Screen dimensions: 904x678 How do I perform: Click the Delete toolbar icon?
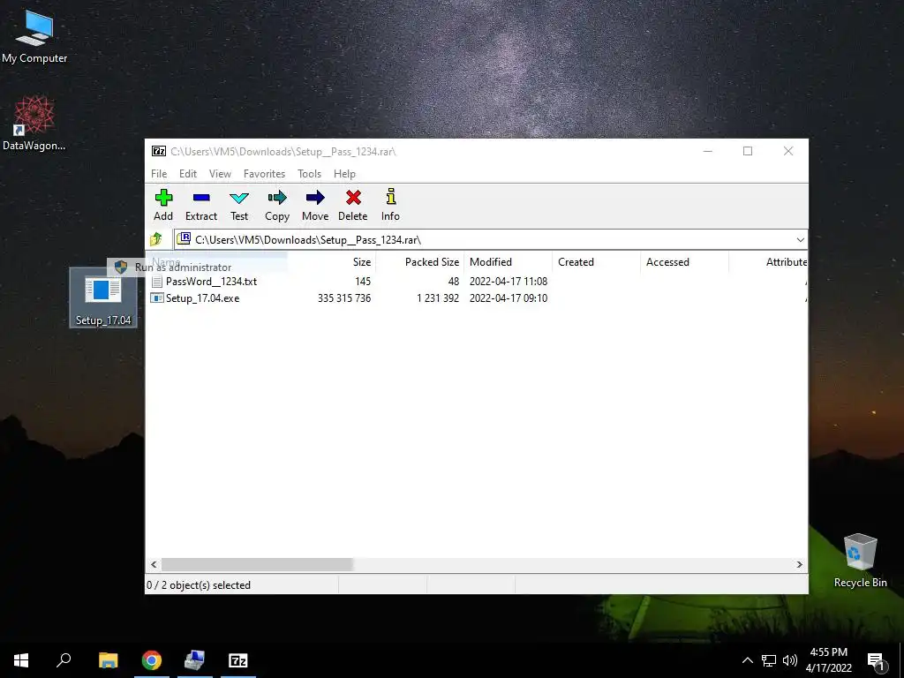353,198
